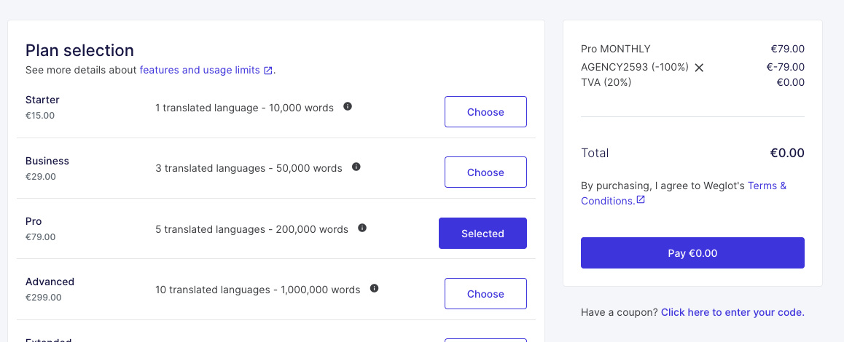Click external-link icon beside usage limits
This screenshot has width=844, height=342.
tap(268, 71)
